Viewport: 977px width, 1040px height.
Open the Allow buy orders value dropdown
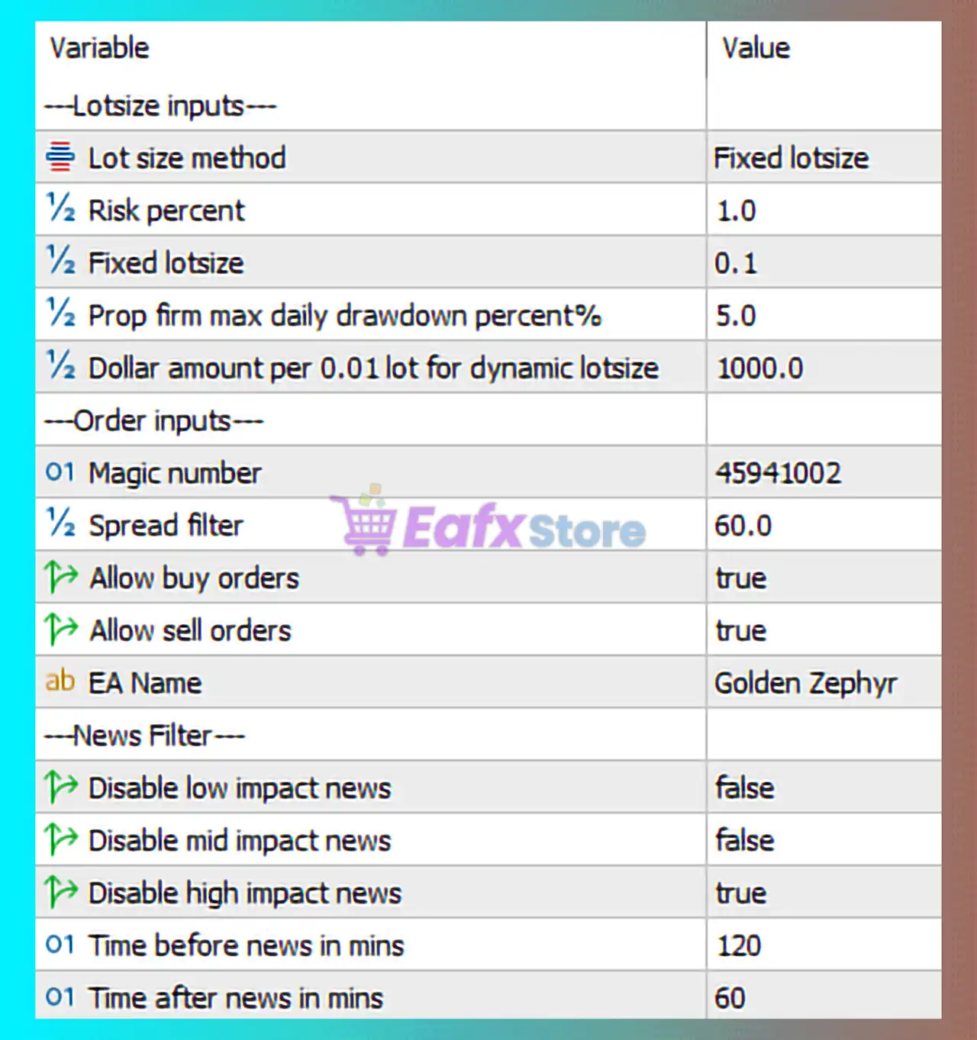(x=740, y=578)
